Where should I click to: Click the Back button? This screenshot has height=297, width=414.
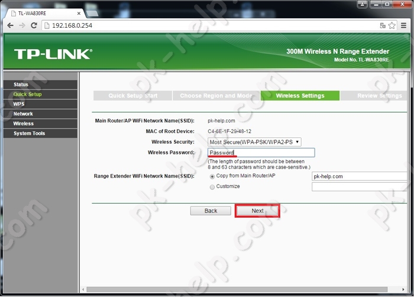(211, 211)
